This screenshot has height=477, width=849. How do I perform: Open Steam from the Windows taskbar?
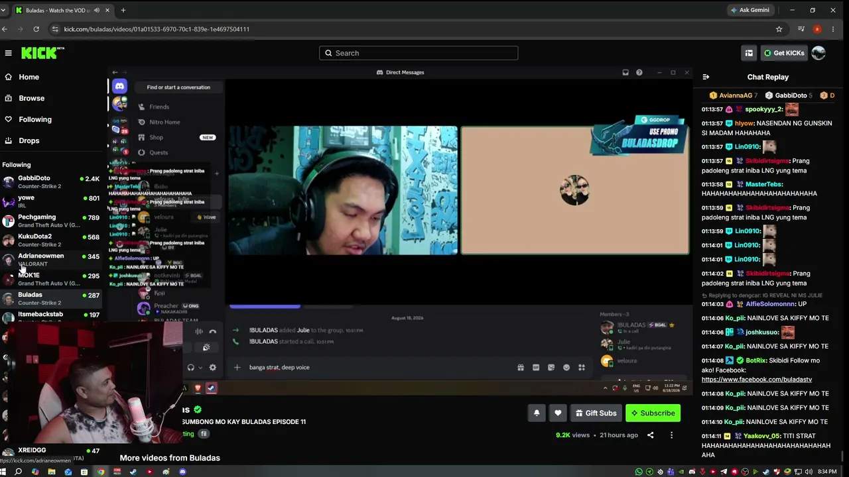click(133, 472)
